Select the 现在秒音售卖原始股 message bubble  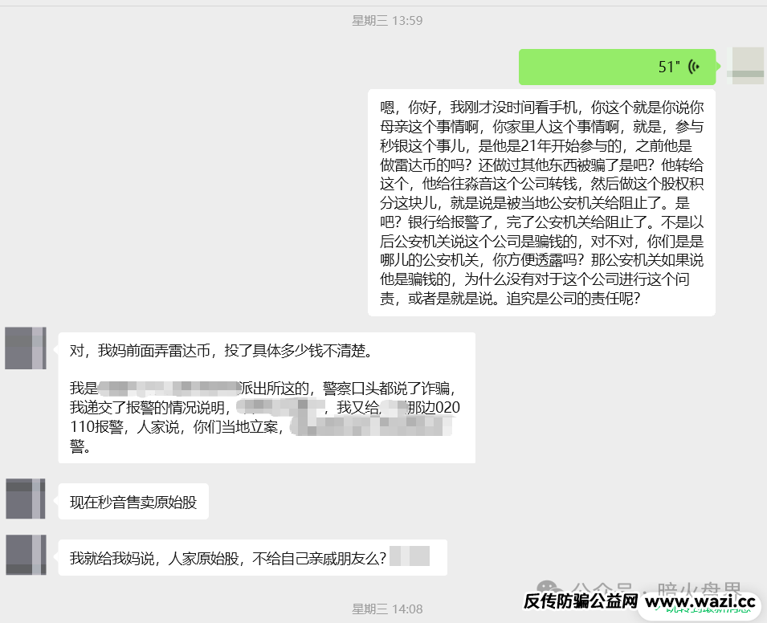pyautogui.click(x=133, y=503)
